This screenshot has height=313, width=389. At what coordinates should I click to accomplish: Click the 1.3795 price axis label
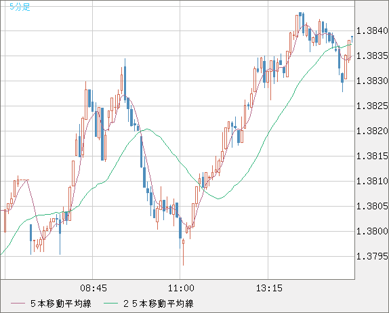coord(372,256)
